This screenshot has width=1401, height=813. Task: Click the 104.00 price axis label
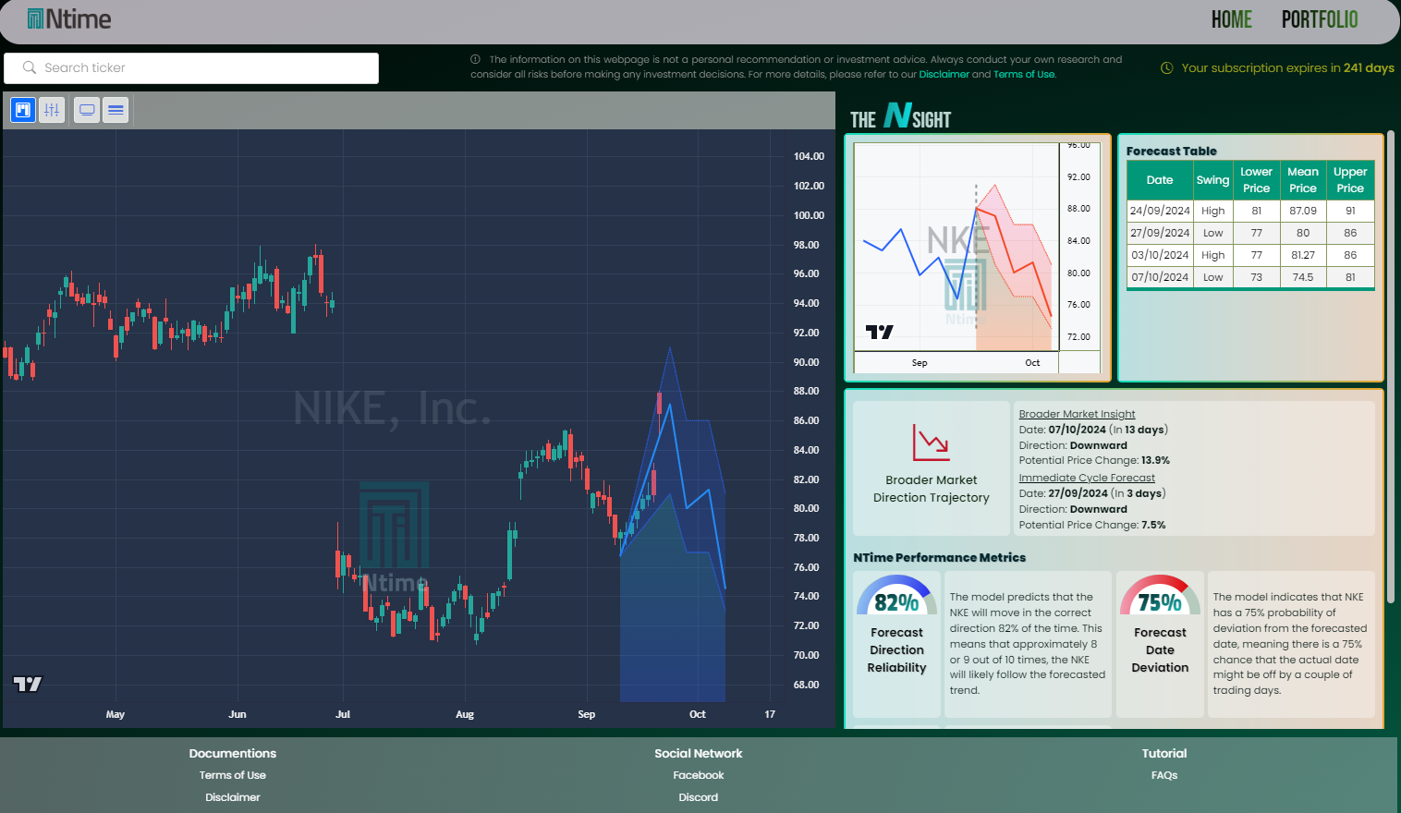click(x=809, y=156)
